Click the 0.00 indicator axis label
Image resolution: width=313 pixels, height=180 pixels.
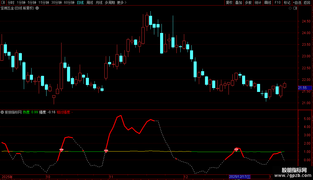tap(307, 160)
